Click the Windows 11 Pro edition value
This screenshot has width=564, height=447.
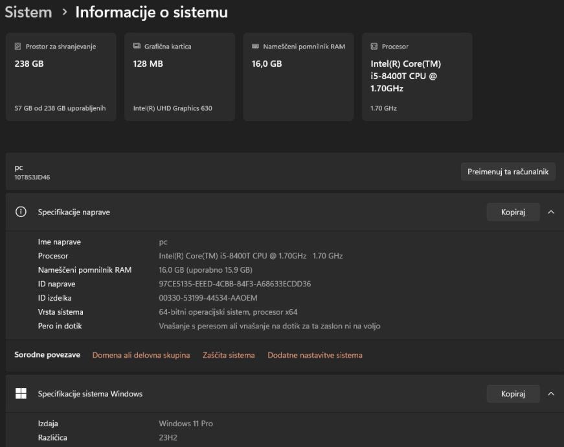click(x=186, y=424)
